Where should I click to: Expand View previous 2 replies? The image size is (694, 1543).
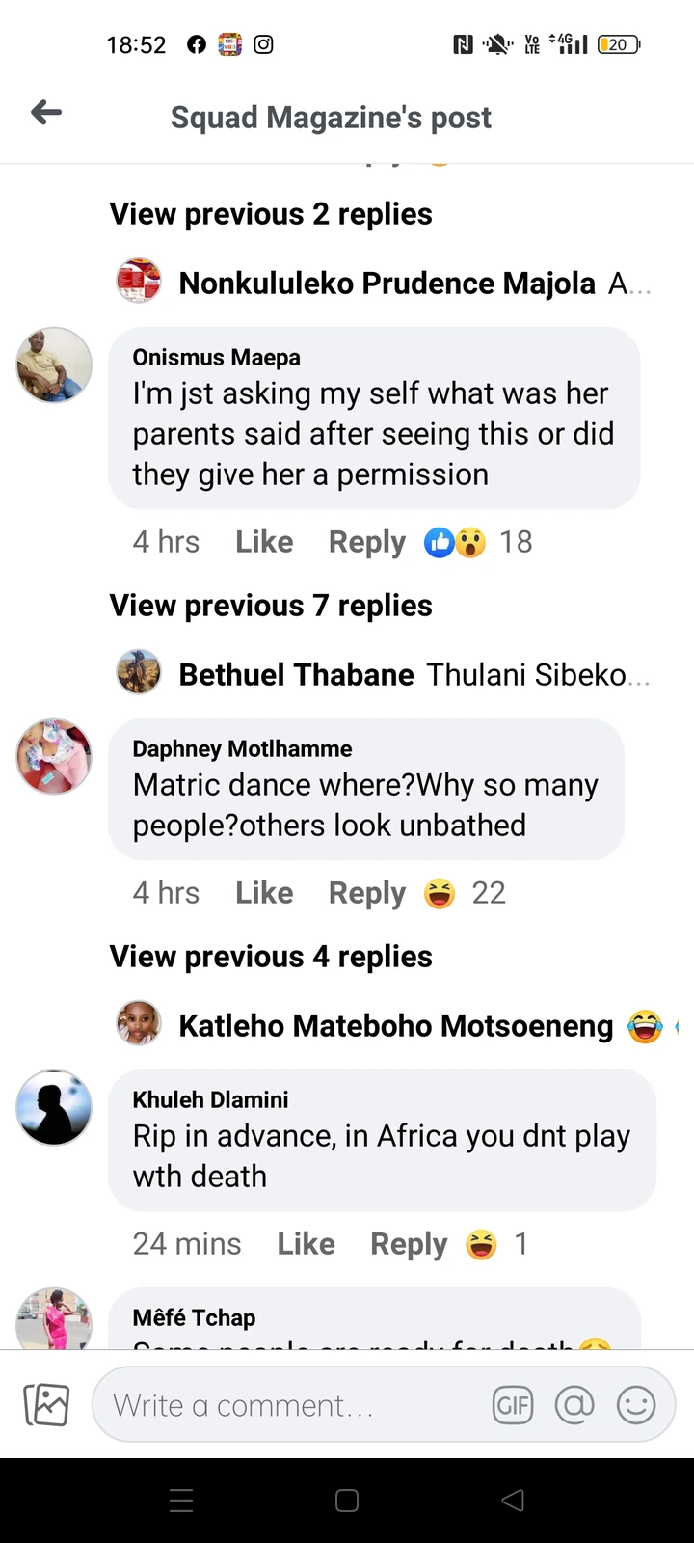[x=271, y=214]
